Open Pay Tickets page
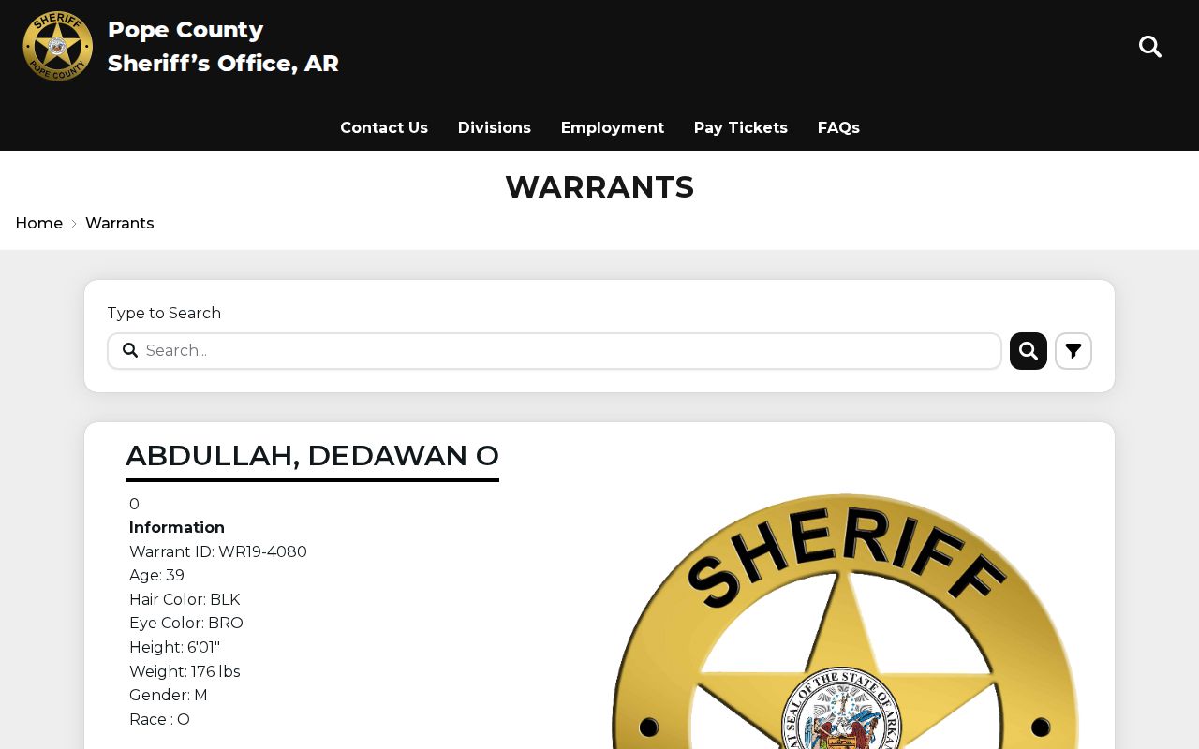This screenshot has height=749, width=1199. (741, 127)
